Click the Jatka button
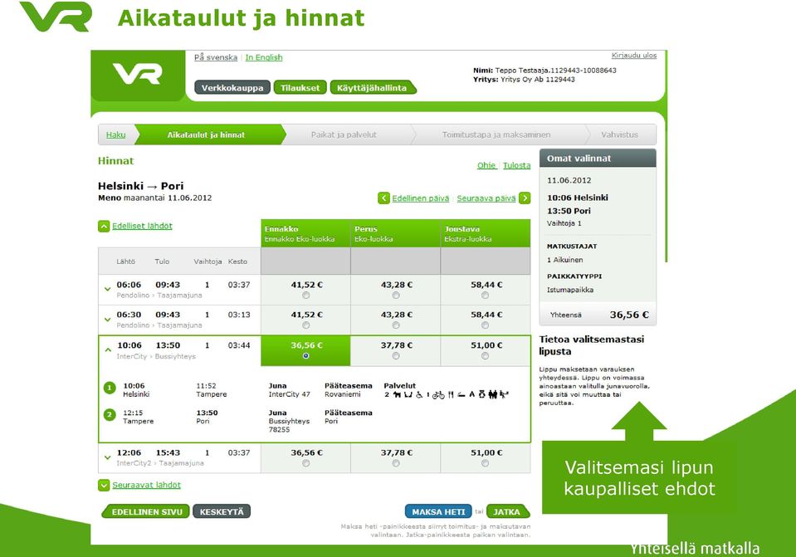Image resolution: width=796 pixels, height=557 pixels. 507,512
